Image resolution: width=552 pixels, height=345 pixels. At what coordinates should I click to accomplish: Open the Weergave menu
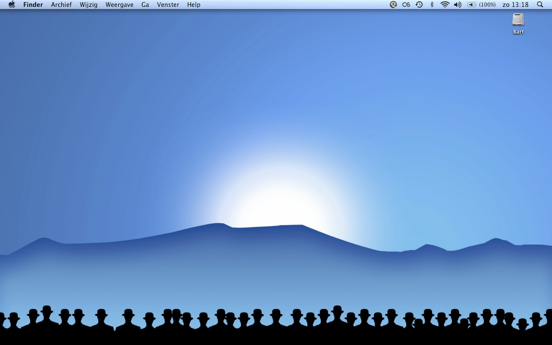[119, 5]
